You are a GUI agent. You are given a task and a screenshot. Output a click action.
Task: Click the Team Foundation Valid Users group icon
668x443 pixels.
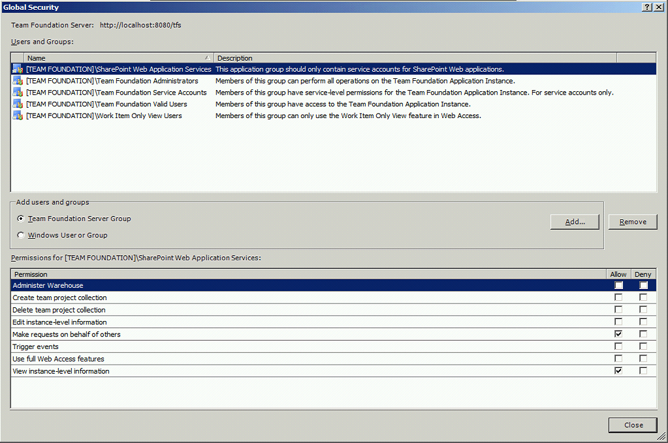click(x=18, y=104)
